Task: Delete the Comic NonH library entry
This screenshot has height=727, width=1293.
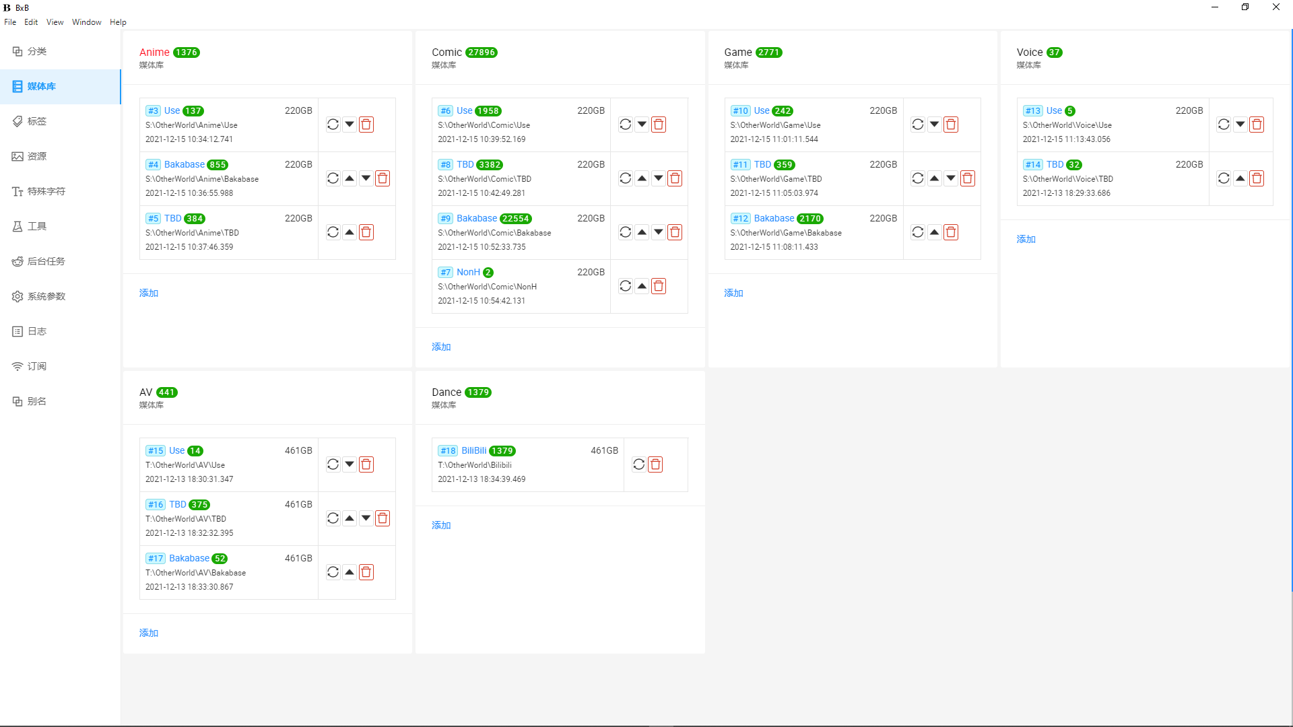Action: (x=659, y=286)
